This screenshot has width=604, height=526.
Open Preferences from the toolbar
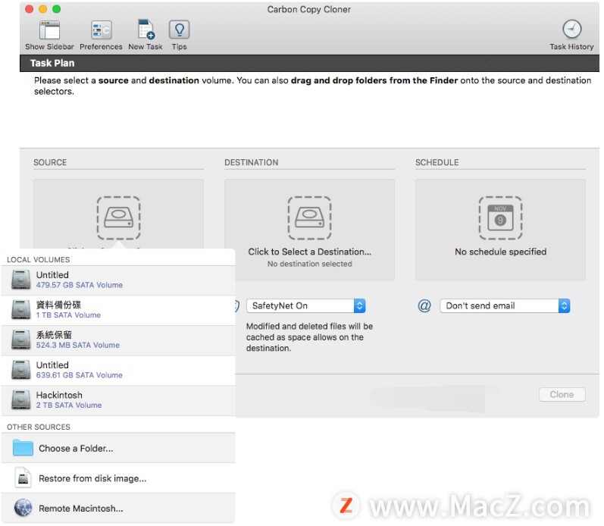coord(102,30)
